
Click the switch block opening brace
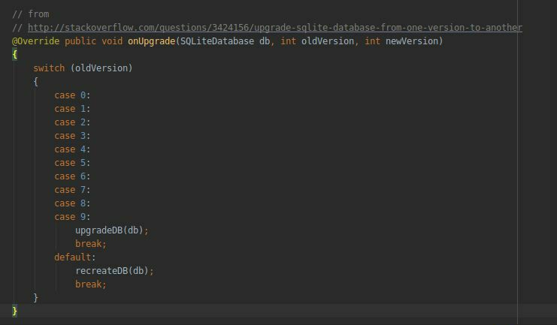click(x=35, y=82)
